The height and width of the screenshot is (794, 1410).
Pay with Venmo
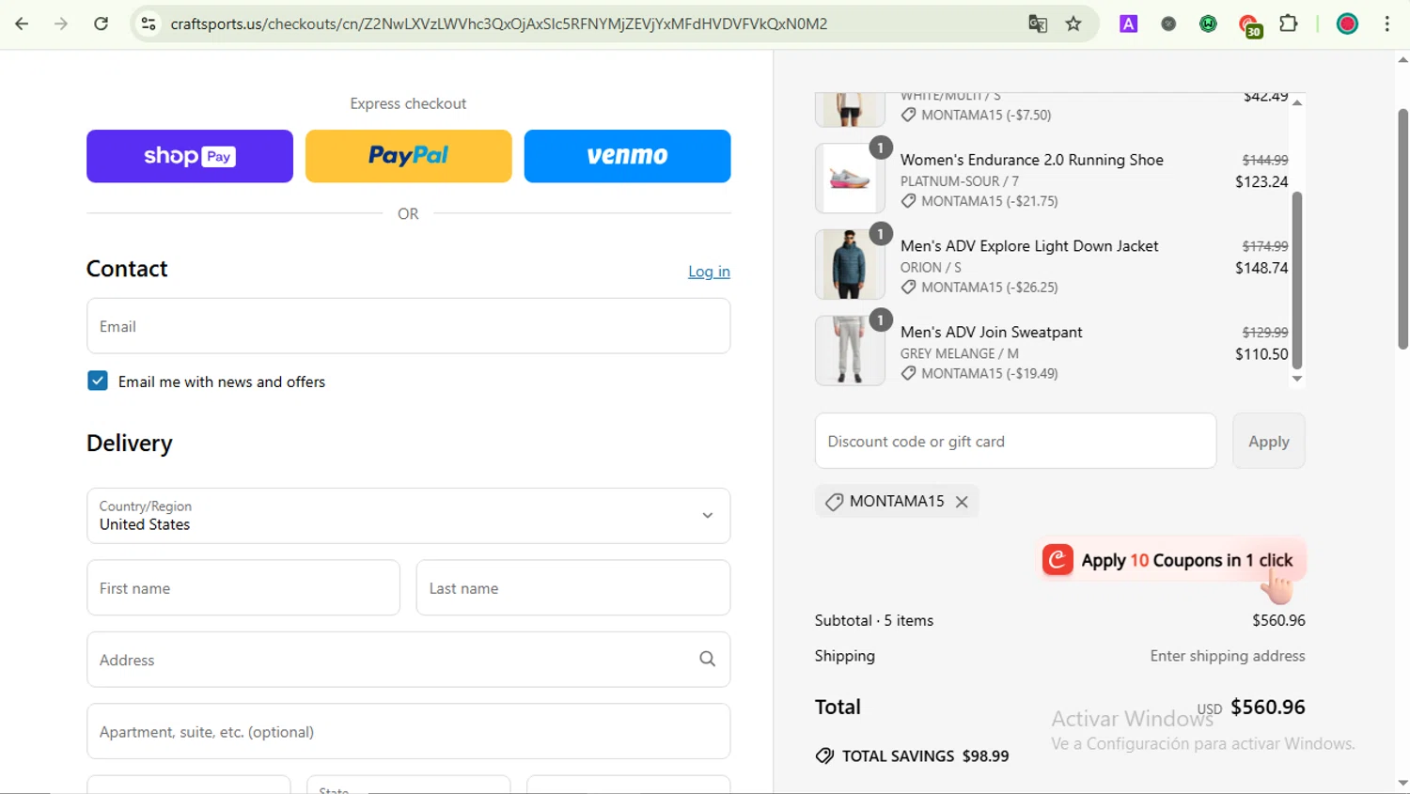[x=627, y=156]
